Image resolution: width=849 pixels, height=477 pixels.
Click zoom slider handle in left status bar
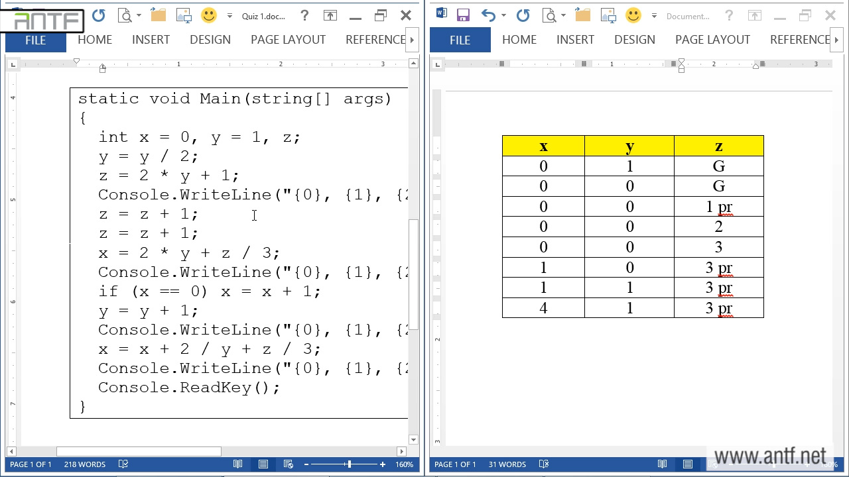point(350,464)
